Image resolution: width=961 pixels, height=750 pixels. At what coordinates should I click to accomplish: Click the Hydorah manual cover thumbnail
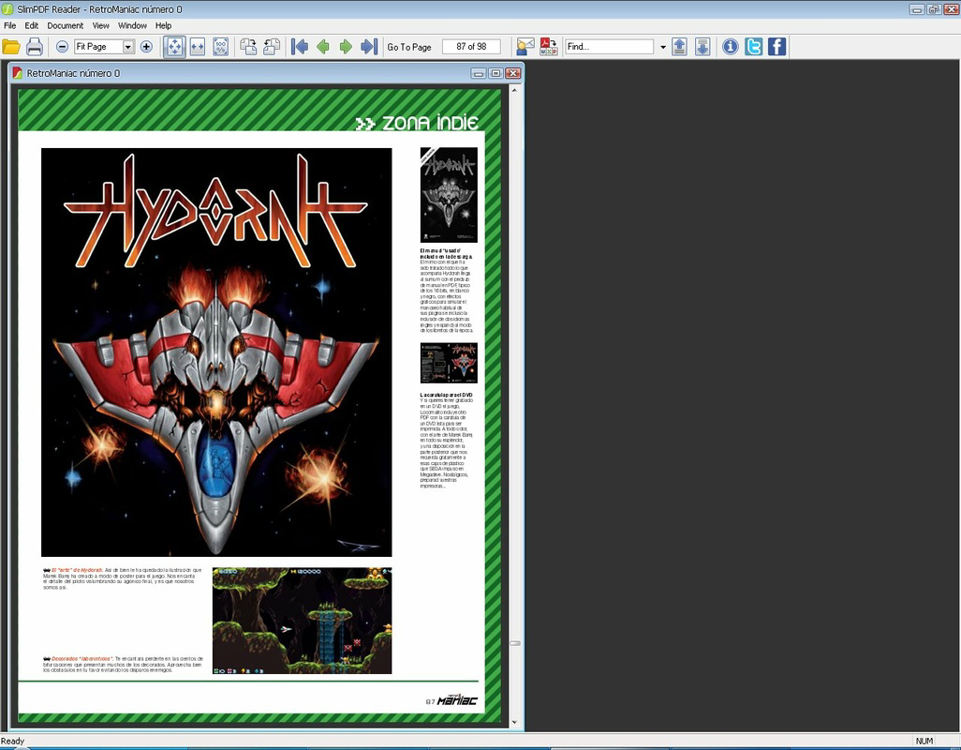click(449, 194)
